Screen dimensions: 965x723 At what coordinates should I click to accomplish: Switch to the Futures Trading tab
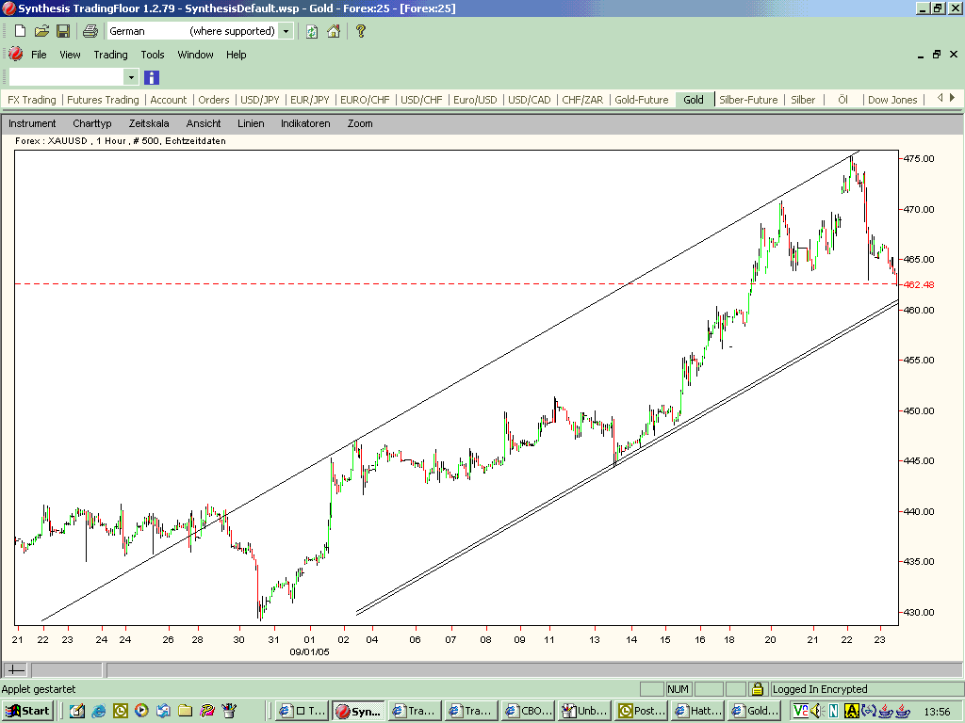[x=103, y=100]
